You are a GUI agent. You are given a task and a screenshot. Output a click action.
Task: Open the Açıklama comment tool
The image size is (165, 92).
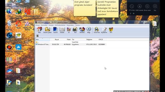(x=104, y=30)
